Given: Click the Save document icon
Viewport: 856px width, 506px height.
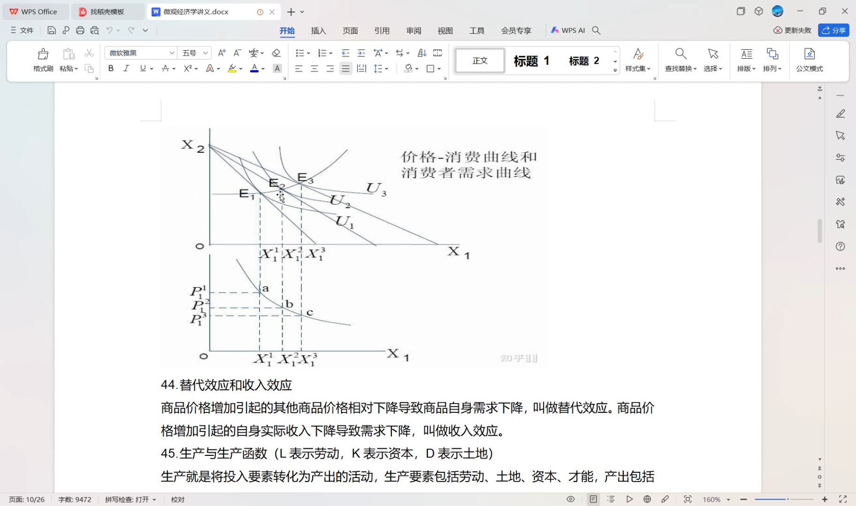Looking at the screenshot, I should [52, 30].
